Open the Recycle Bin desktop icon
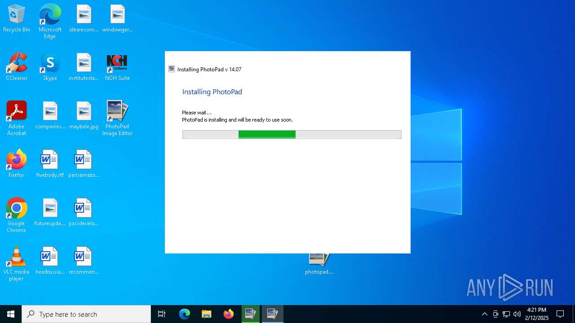 click(17, 18)
